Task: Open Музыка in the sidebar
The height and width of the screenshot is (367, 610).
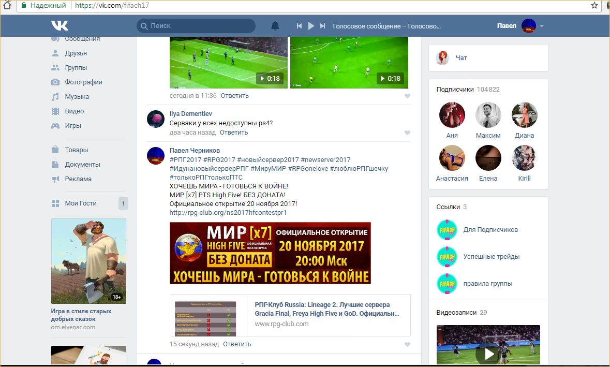Action: click(77, 96)
